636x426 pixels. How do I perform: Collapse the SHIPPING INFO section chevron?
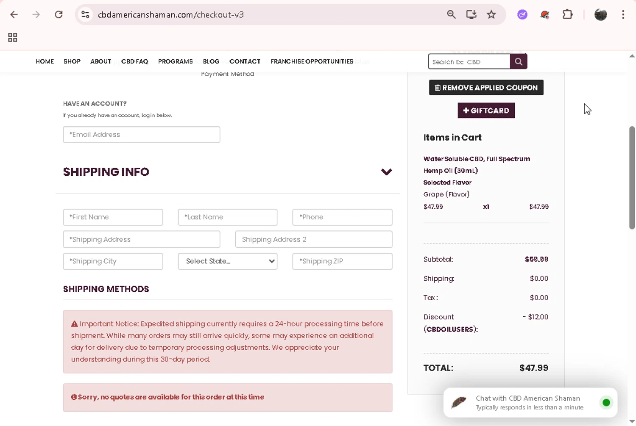386,172
